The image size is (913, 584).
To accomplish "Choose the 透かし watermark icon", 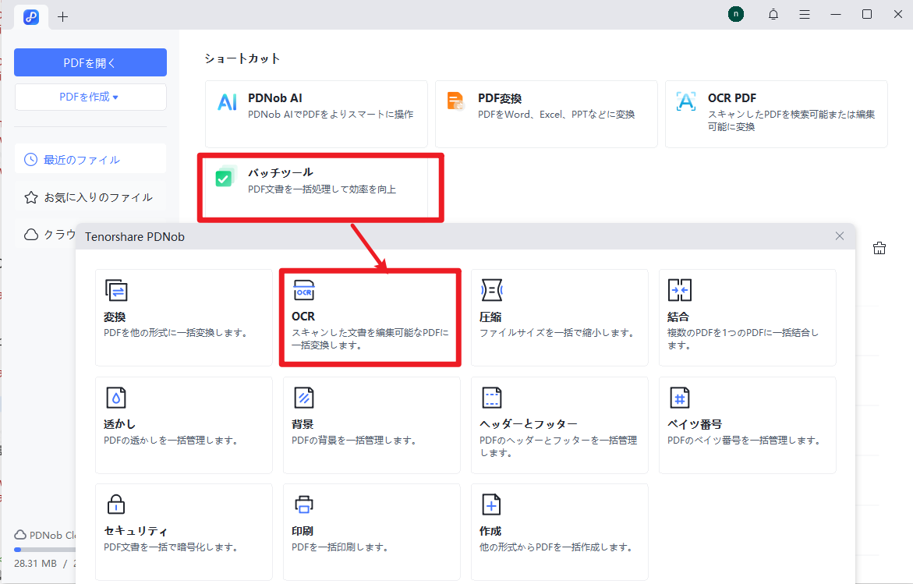I will (116, 398).
